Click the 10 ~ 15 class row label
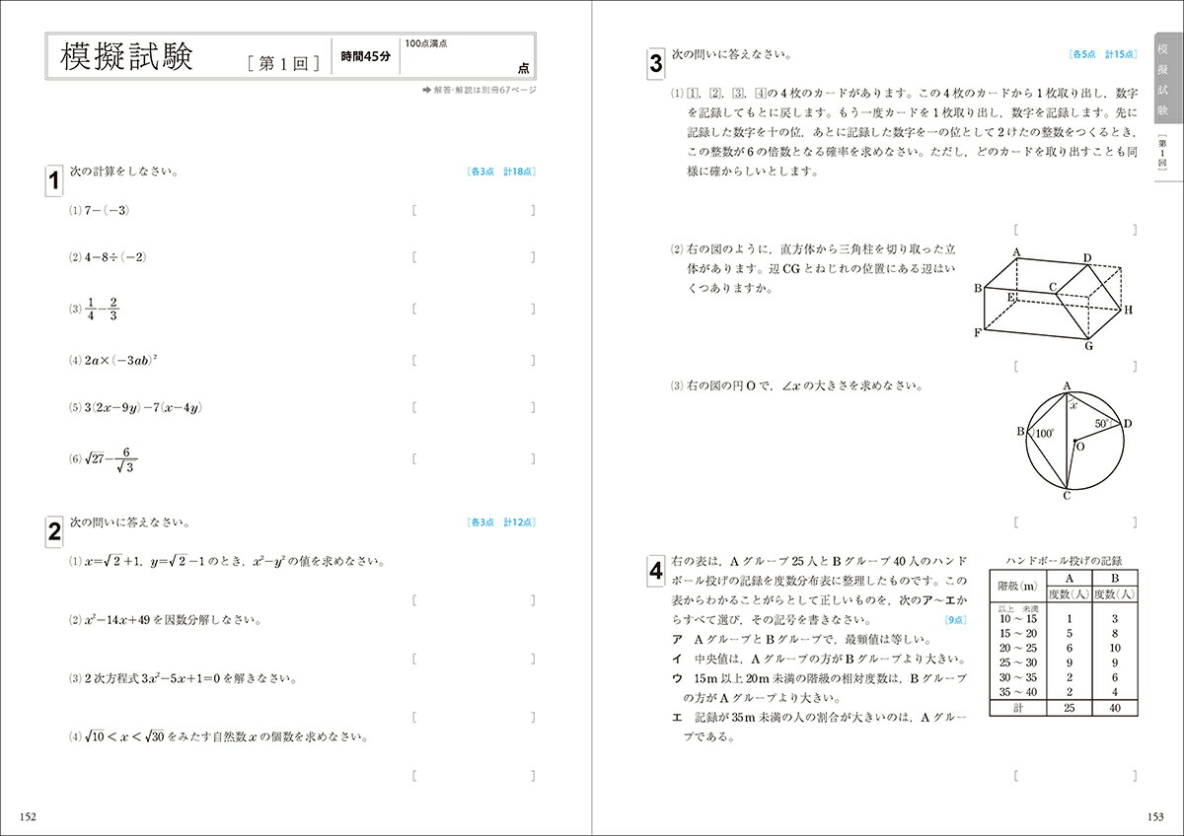The width and height of the screenshot is (1184, 836). (x=1018, y=618)
